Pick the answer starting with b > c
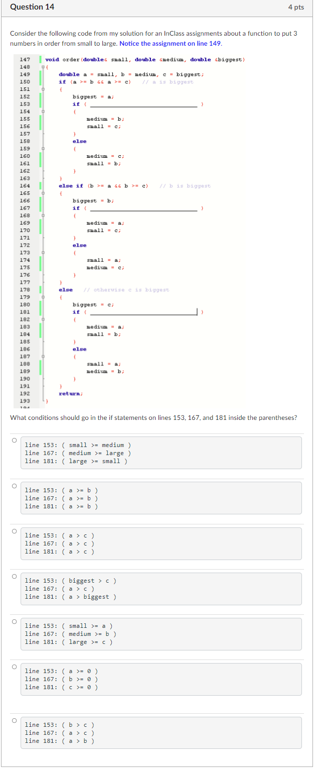This screenshot has width=315, height=768. point(14,720)
